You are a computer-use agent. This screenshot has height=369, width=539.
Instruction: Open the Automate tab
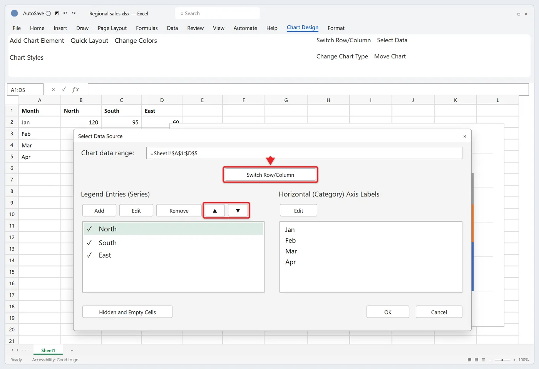245,28
